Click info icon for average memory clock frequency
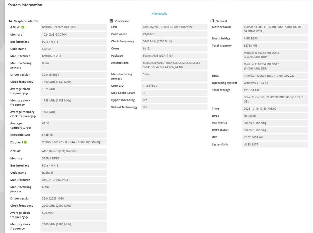This screenshot has height=233, width=313. click(35, 117)
